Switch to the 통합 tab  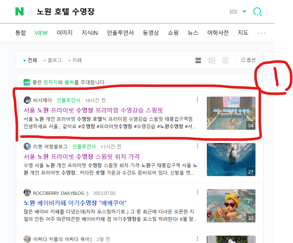[x=21, y=33]
